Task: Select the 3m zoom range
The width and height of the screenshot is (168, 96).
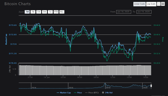Action: click(44, 12)
